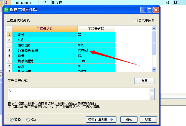Select the 体积 row name cell
This screenshot has height=126, width=186.
(x=45, y=40)
